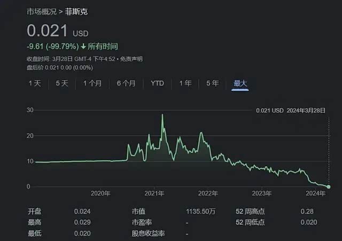Click the end-point dot on the price line
The height and width of the screenshot is (241, 342).
click(x=328, y=186)
